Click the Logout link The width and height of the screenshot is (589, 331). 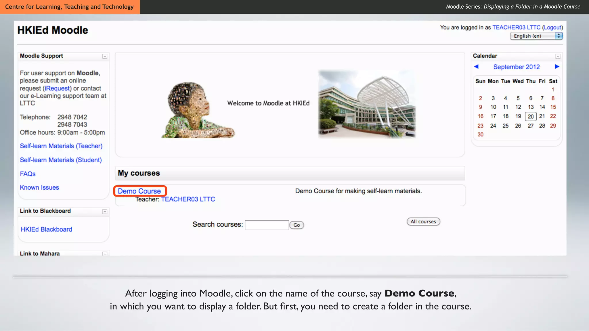click(x=552, y=28)
